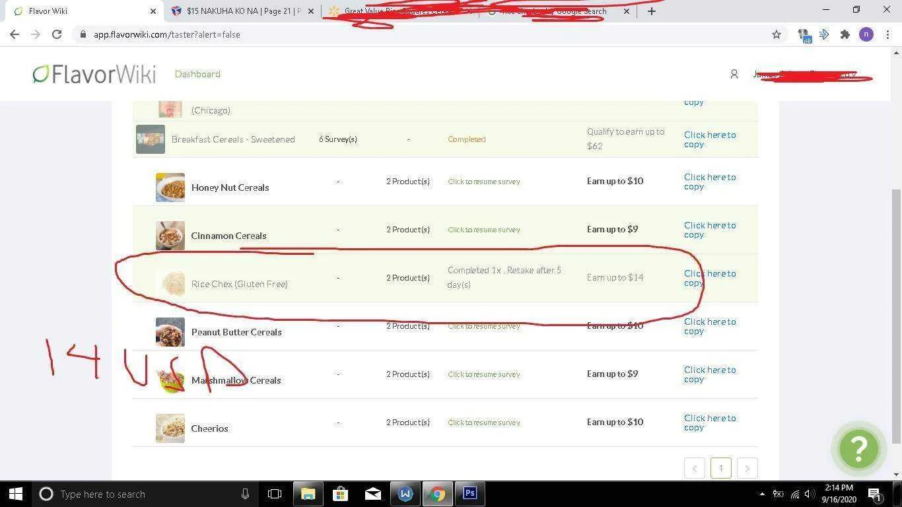Open File Explorer from the taskbar
This screenshot has height=507, width=902.
[308, 494]
